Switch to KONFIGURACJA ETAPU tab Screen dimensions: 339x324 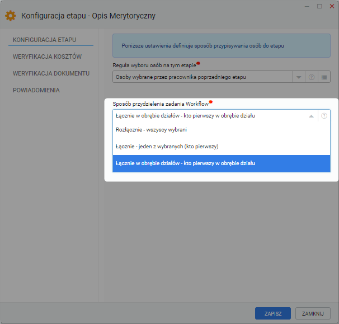click(x=45, y=40)
